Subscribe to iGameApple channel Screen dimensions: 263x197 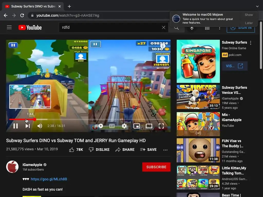156,167
